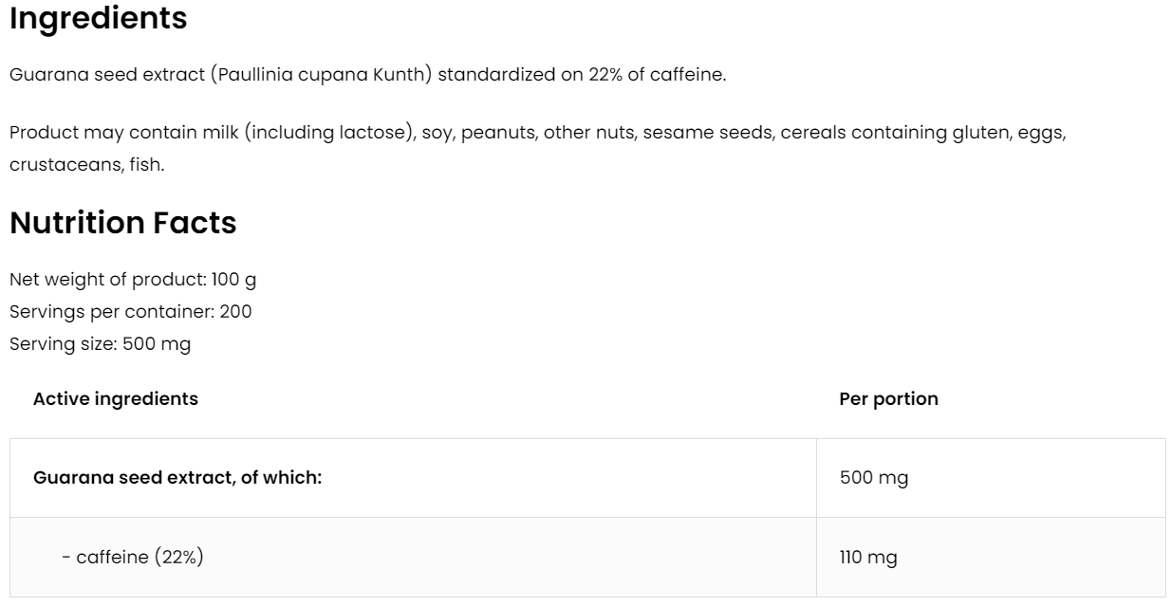Select the "- caffeine (22%)" row label
The height and width of the screenshot is (606, 1172).
click(132, 558)
